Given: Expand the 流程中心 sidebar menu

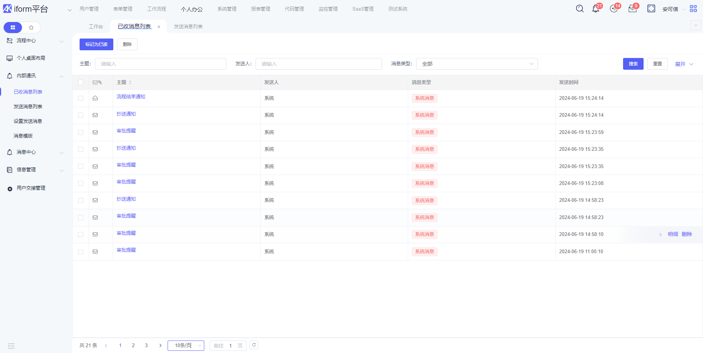Looking at the screenshot, I should pos(35,41).
